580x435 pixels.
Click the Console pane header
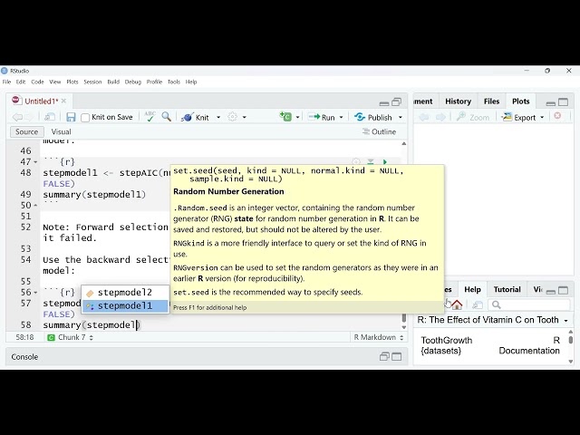pyautogui.click(x=207, y=356)
